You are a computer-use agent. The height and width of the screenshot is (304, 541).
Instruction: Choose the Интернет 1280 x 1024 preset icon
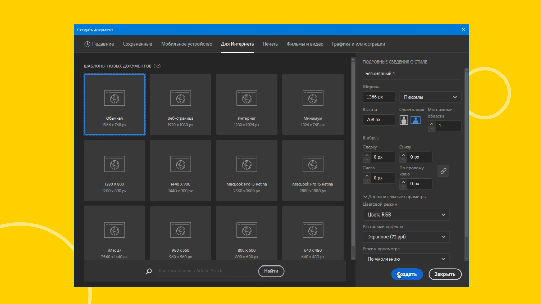pos(246,98)
